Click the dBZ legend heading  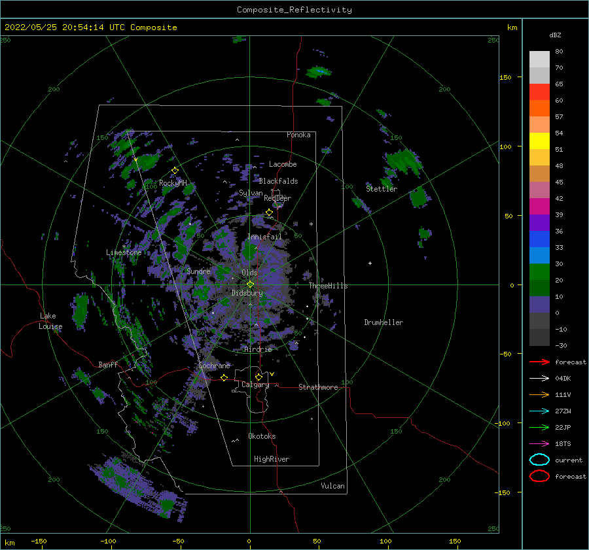(x=555, y=35)
